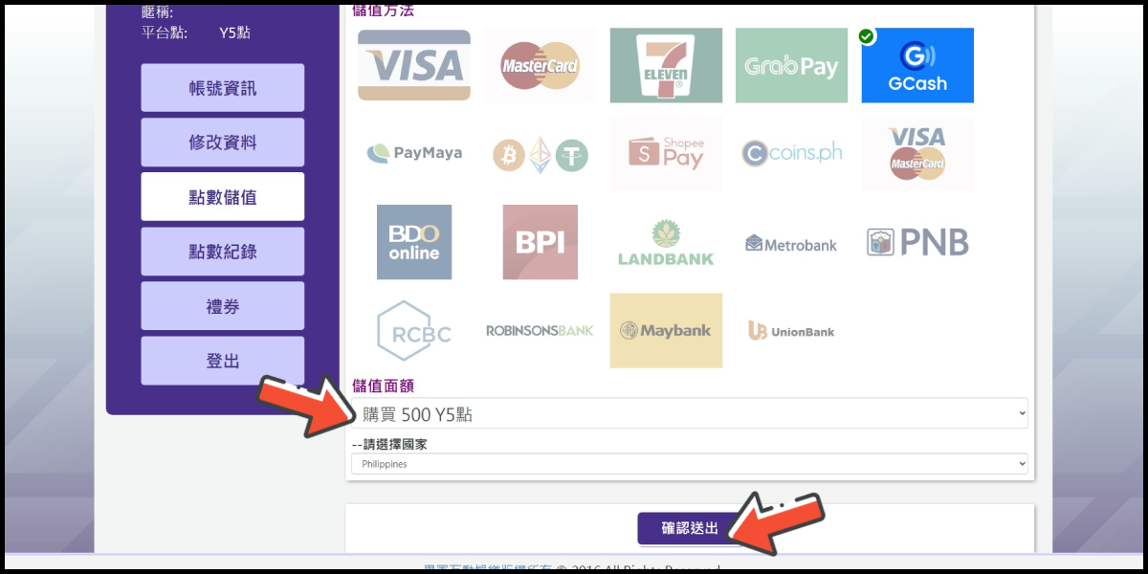Open 帳號資訊 in the sidebar menu
The image size is (1148, 574).
pyautogui.click(x=223, y=88)
